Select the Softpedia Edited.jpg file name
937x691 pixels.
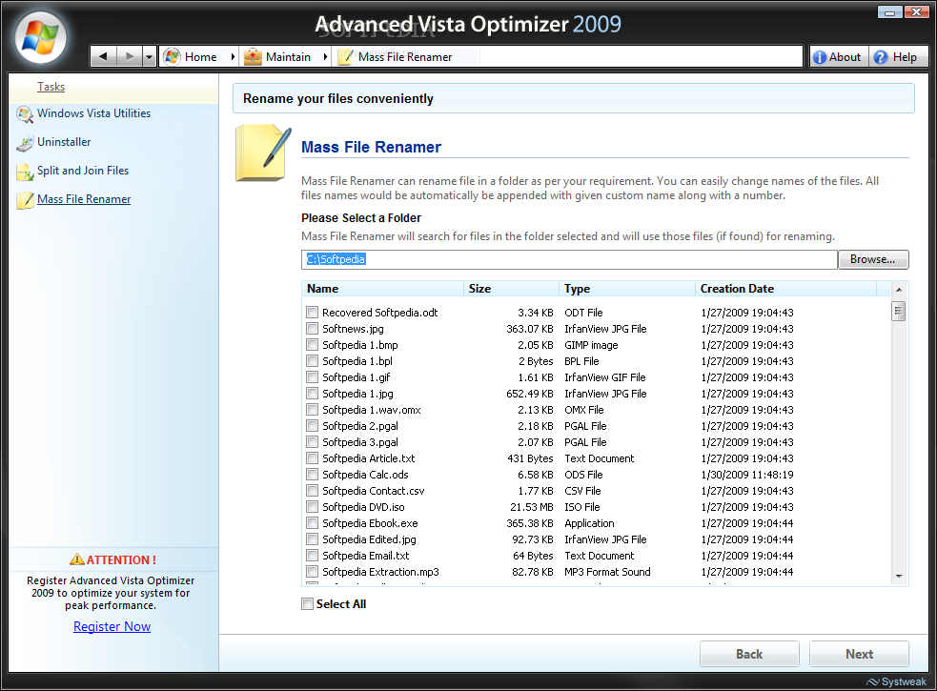369,539
